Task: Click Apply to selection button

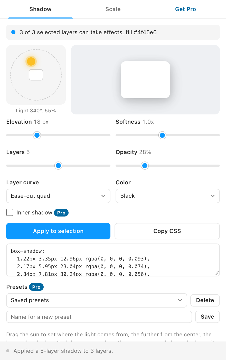Action: (58, 231)
